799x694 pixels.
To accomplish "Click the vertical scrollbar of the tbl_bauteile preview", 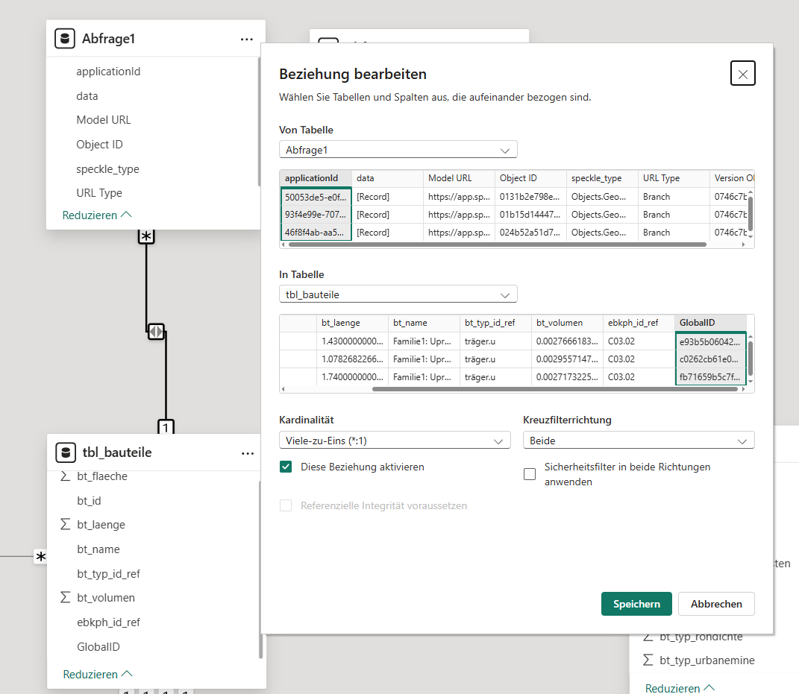I will coord(750,359).
